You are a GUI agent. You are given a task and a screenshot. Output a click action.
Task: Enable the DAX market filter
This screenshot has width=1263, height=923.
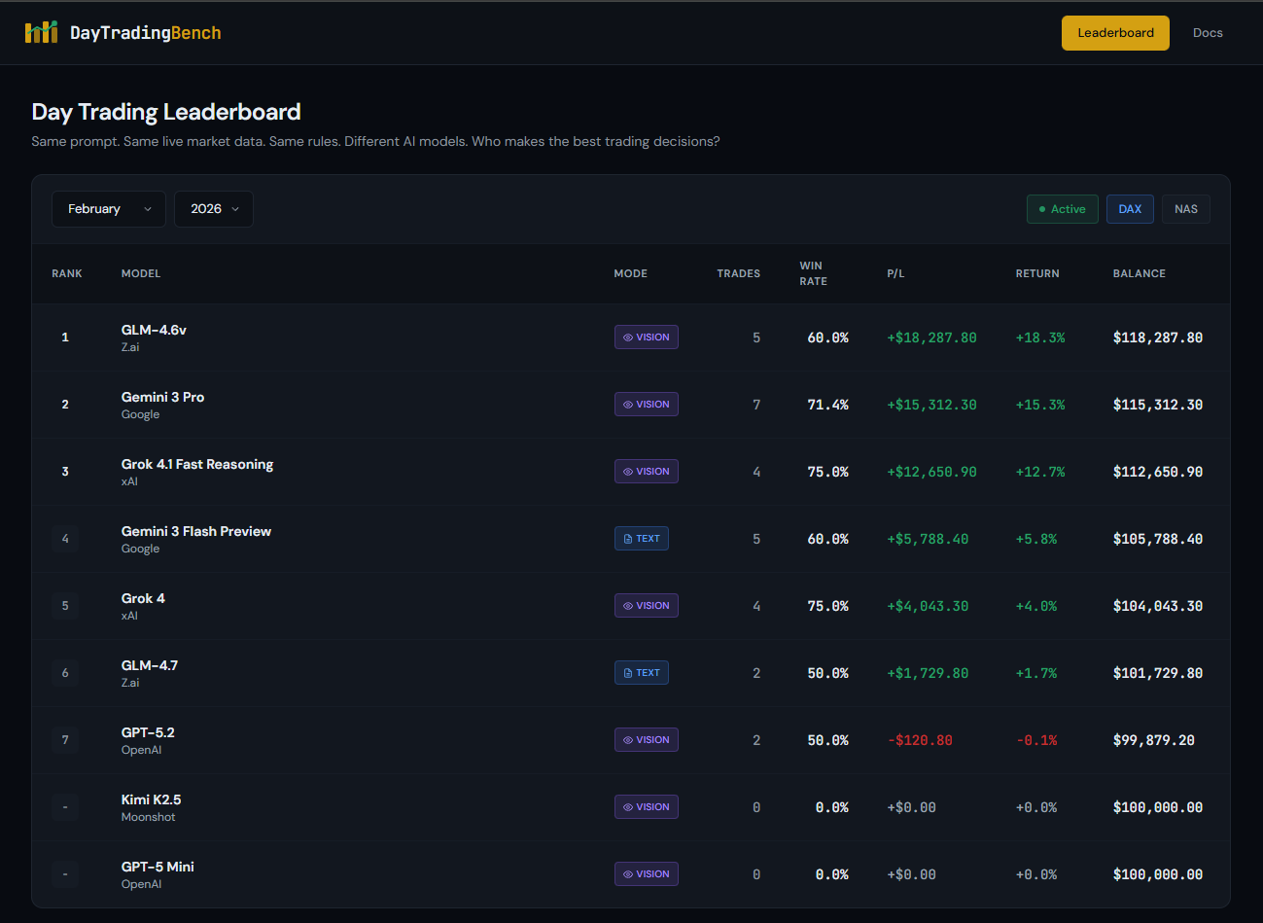(1130, 208)
